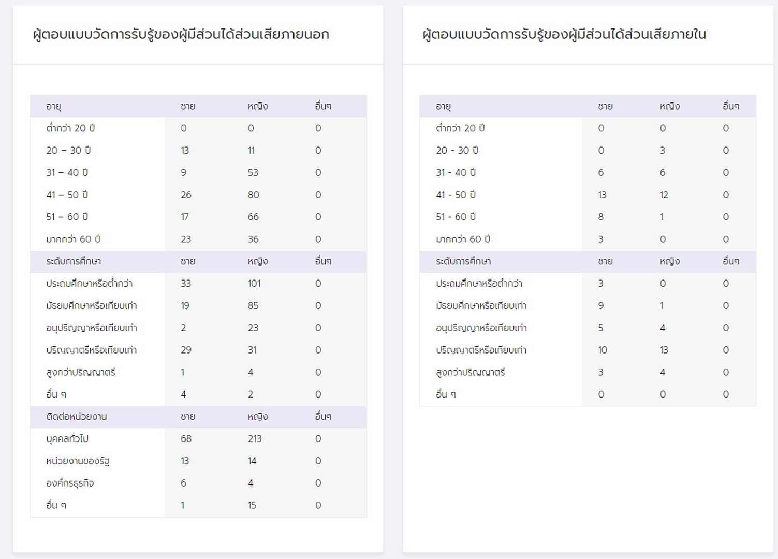Click ปริญญาตรีหรือเทียบเท่า label in internal table
This screenshot has width=778, height=559.
click(481, 350)
